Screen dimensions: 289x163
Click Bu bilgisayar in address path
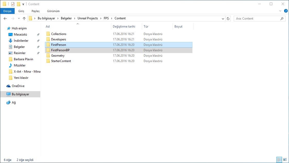pyautogui.click(x=46, y=18)
